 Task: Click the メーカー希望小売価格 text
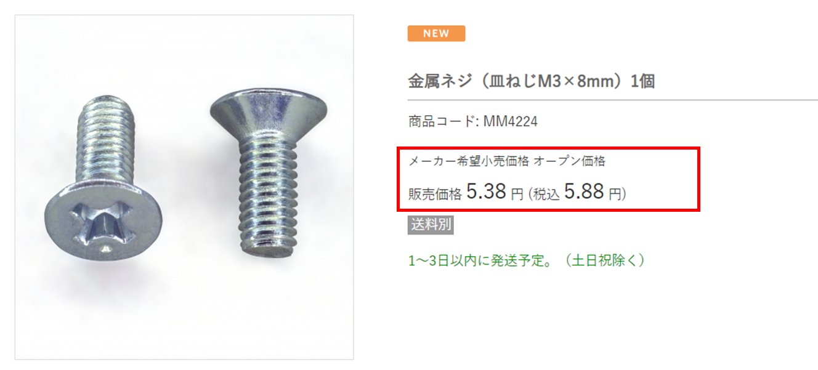[x=469, y=161]
